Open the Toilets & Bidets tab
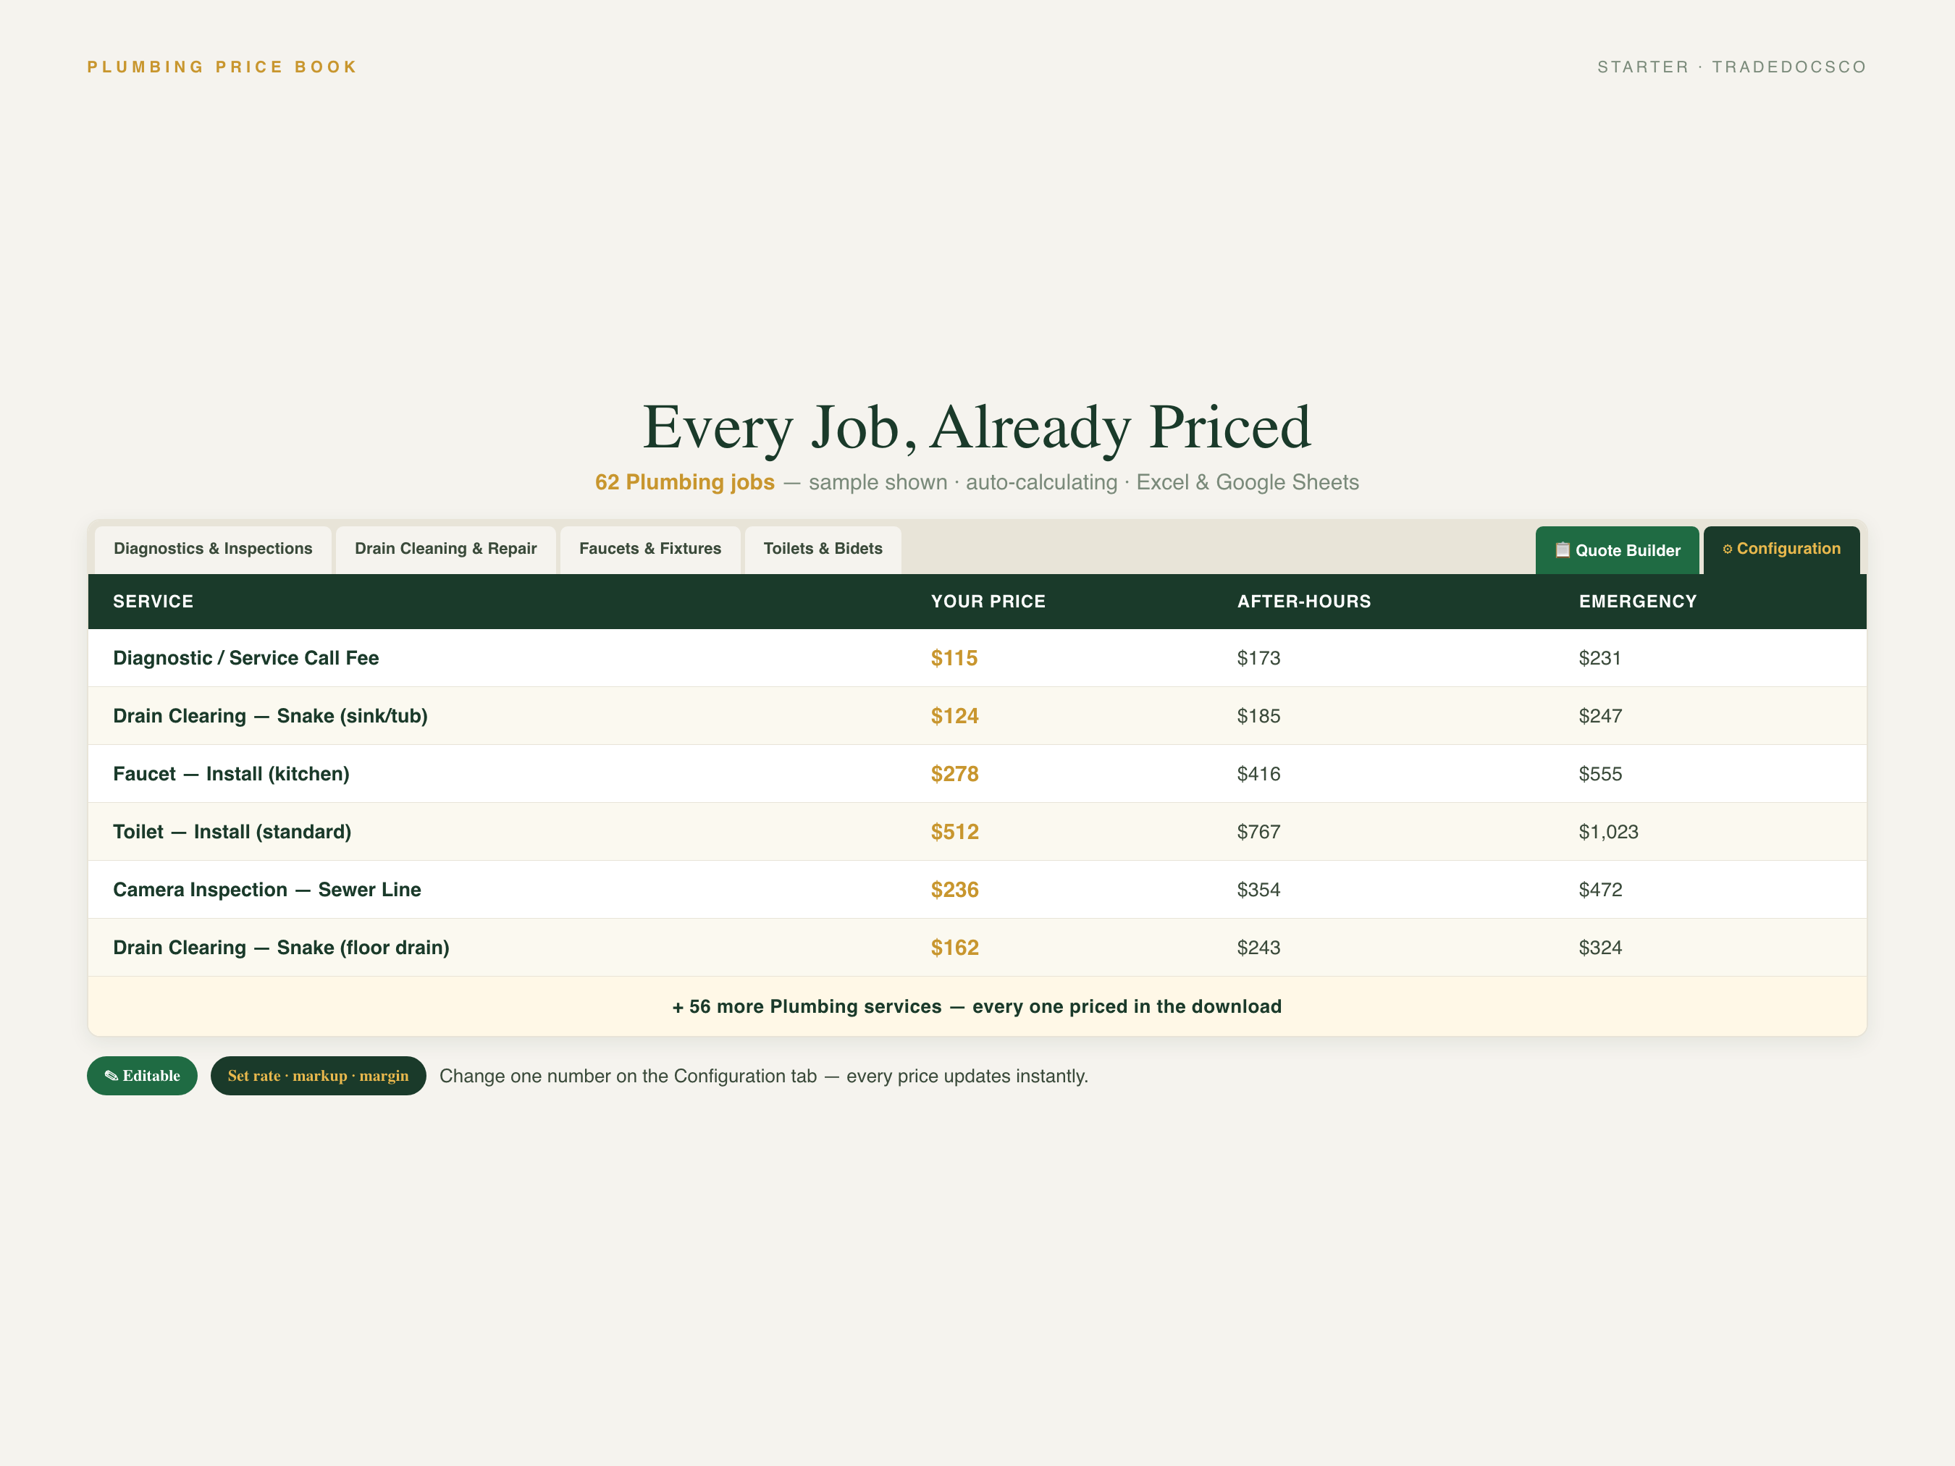This screenshot has width=1955, height=1466. [x=823, y=549]
